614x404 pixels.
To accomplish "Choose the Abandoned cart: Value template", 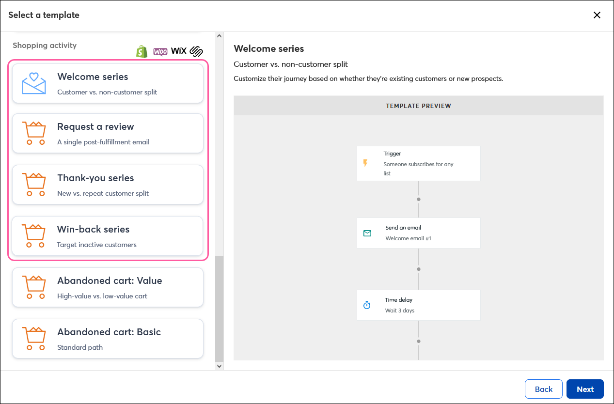I will point(108,287).
